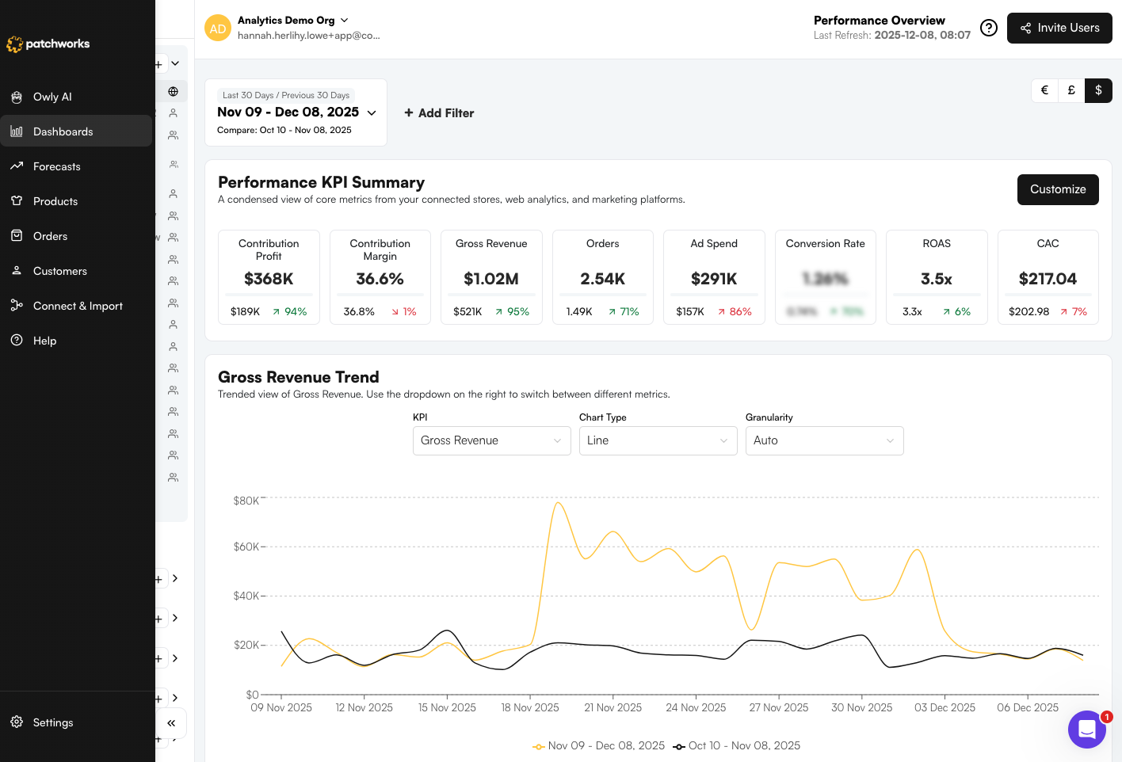
Task: Collapse the sidebar with double chevron
Action: click(171, 722)
